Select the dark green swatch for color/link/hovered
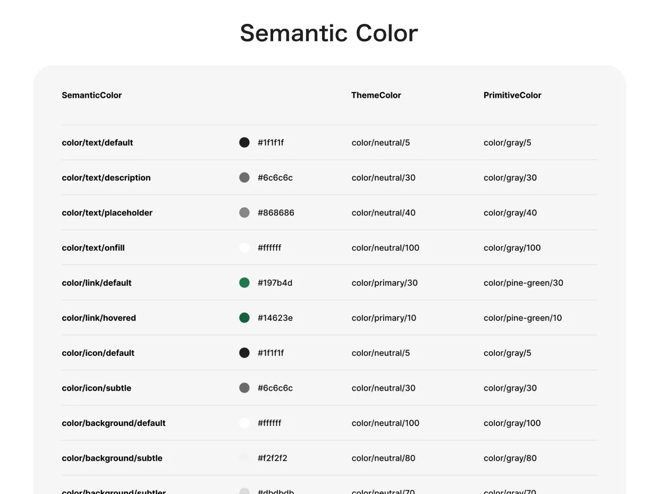 244,318
